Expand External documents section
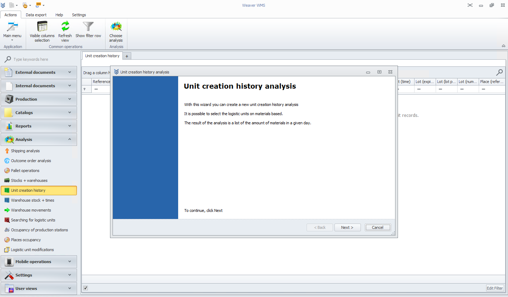 pyautogui.click(x=39, y=72)
